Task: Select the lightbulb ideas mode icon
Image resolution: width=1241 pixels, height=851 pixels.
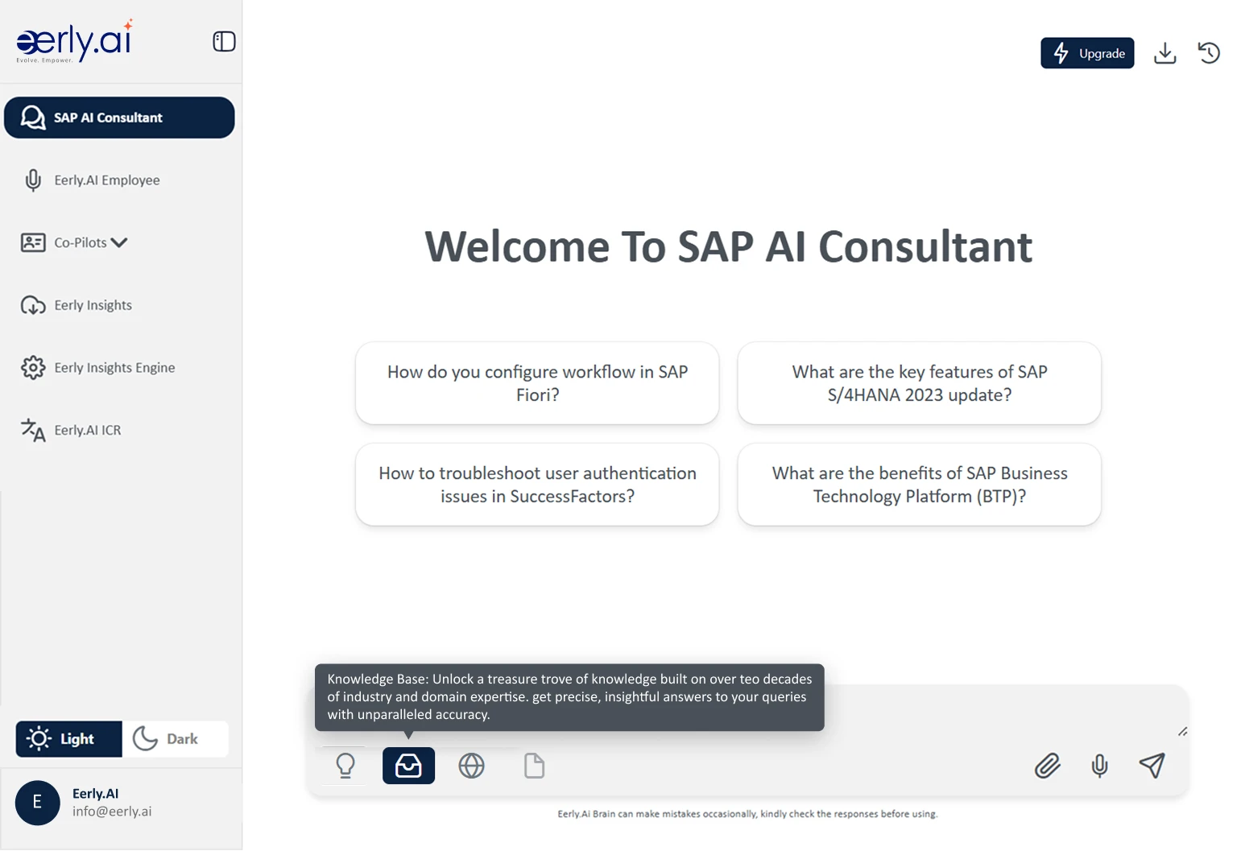Action: click(x=344, y=766)
